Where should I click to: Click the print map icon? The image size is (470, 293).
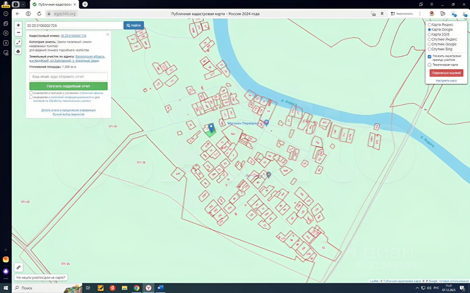pos(18,51)
